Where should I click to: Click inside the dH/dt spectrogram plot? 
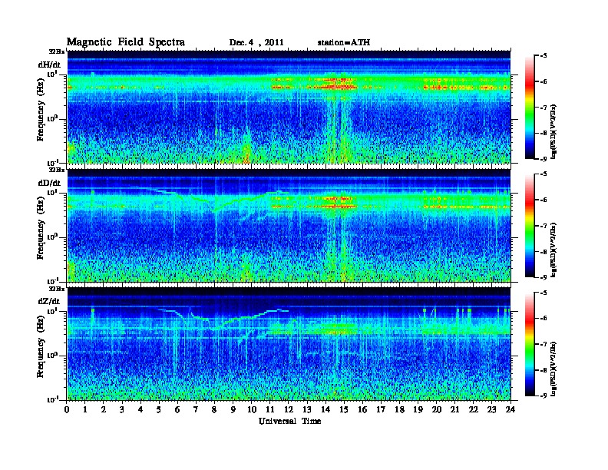289,107
